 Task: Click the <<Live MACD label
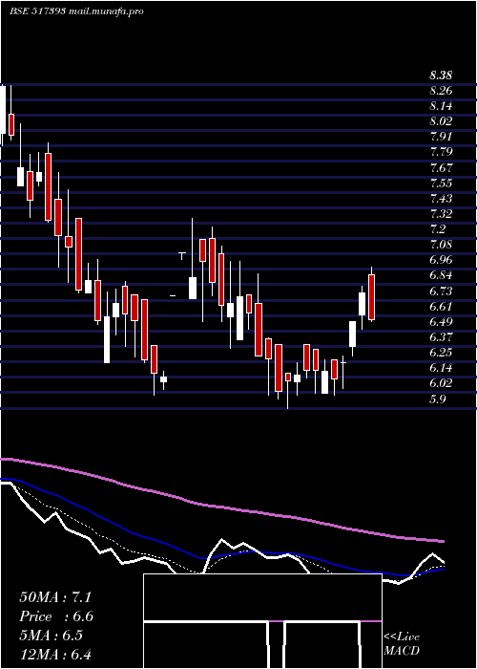(402, 644)
